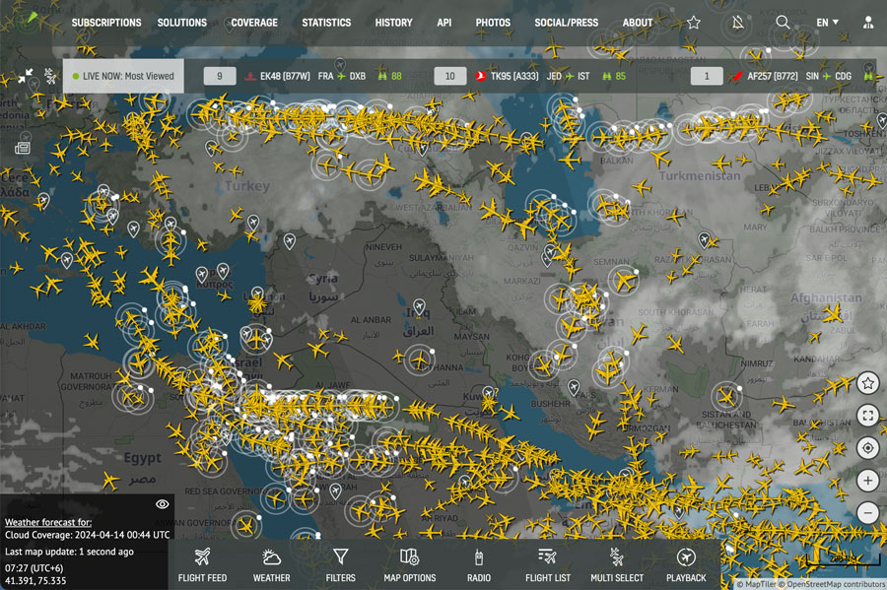Click the Emirates airline logo by EK48
Viewport: 887px width, 590px height.
(x=250, y=76)
